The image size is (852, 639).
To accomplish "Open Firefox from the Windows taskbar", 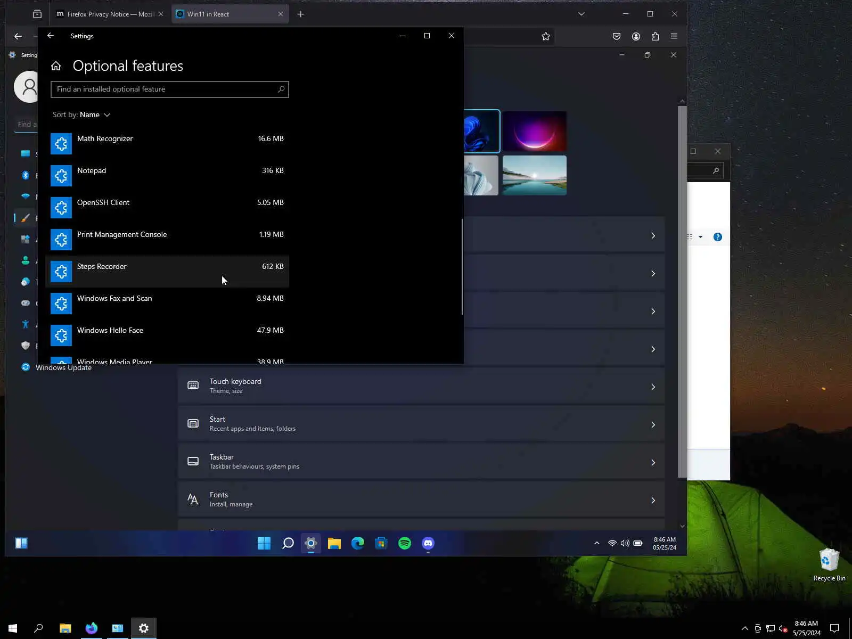I will click(92, 628).
